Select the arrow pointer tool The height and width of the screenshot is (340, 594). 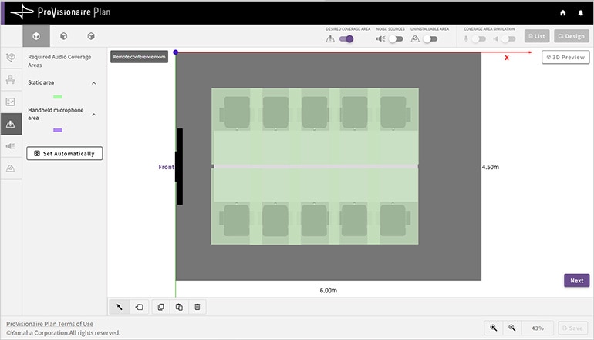pyautogui.click(x=120, y=307)
